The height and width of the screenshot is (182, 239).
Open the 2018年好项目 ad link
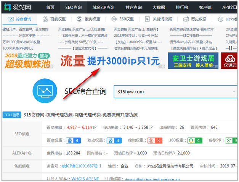tap(136, 36)
